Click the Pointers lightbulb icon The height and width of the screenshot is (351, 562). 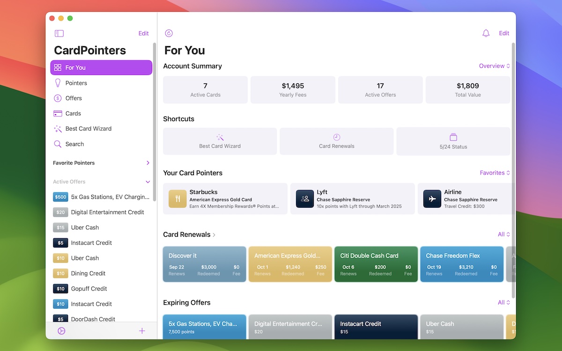(x=58, y=83)
